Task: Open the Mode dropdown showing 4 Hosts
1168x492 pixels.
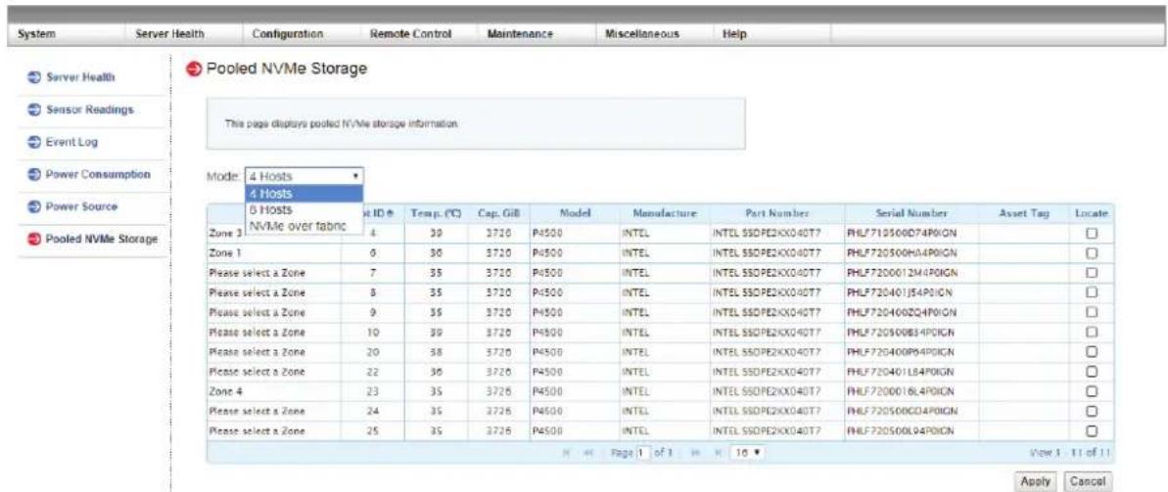Action: click(x=304, y=177)
